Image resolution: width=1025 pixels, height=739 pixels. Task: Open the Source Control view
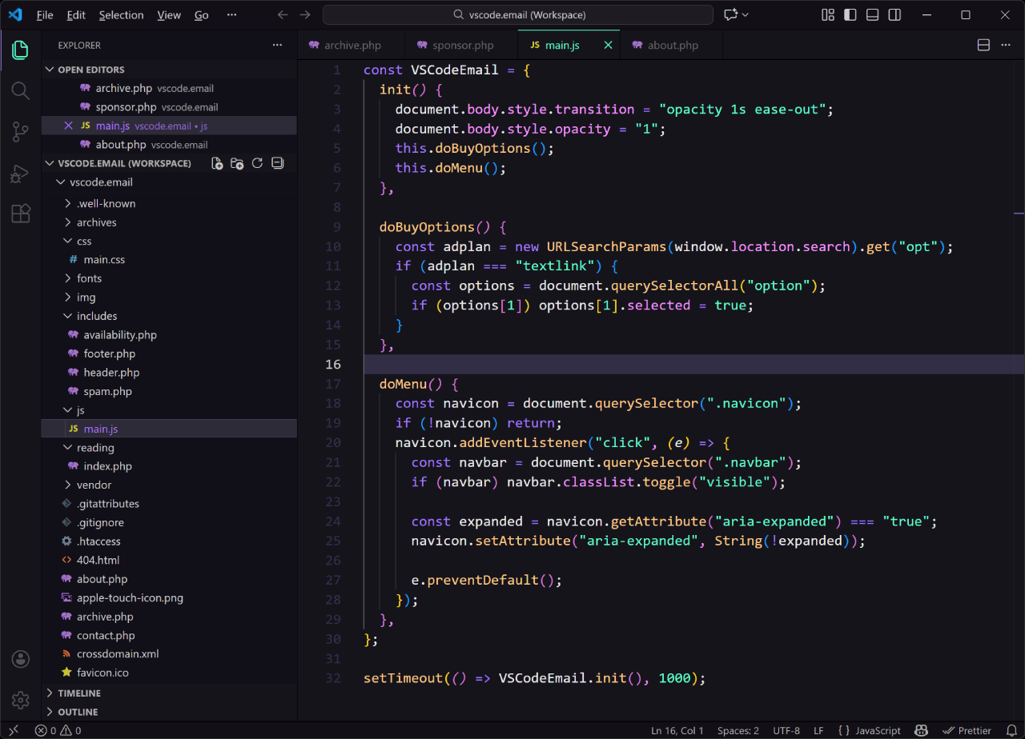[x=20, y=132]
